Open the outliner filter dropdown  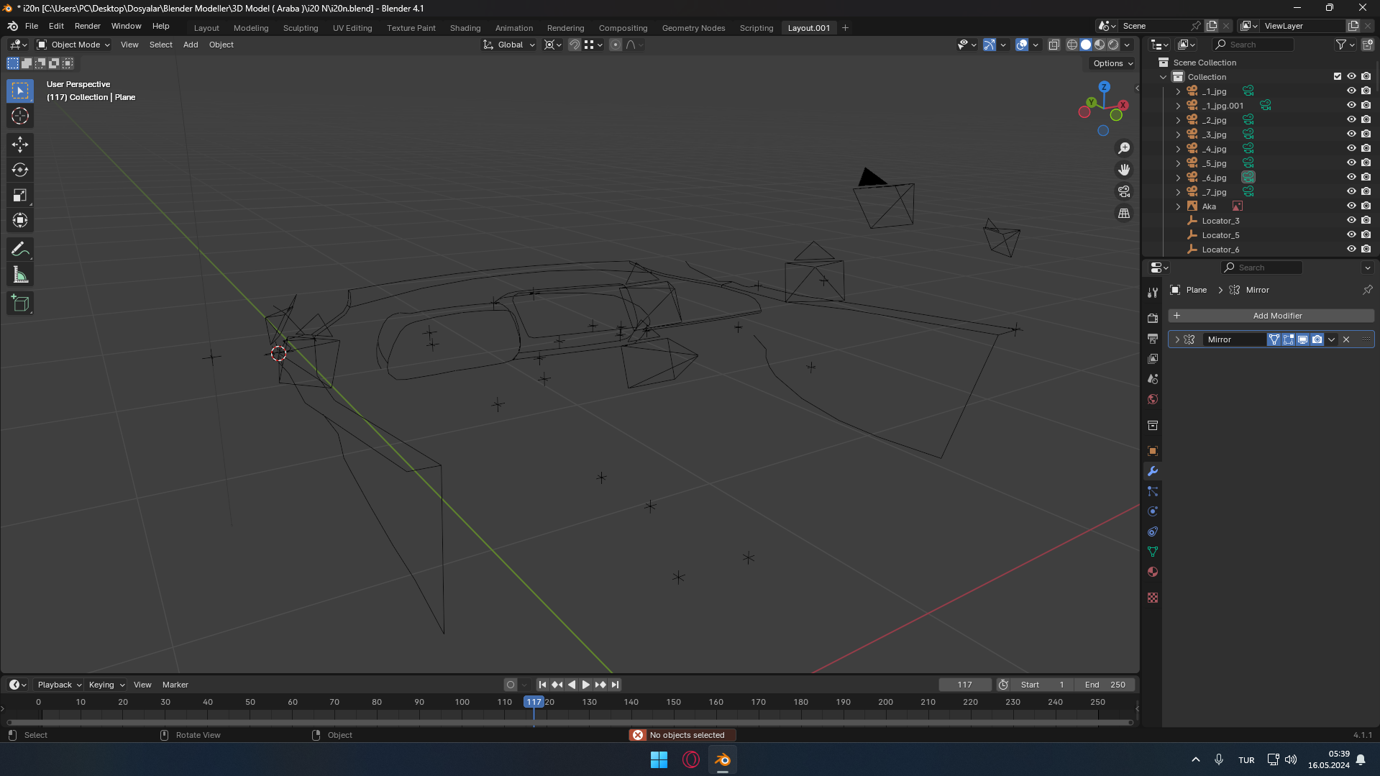[1345, 45]
